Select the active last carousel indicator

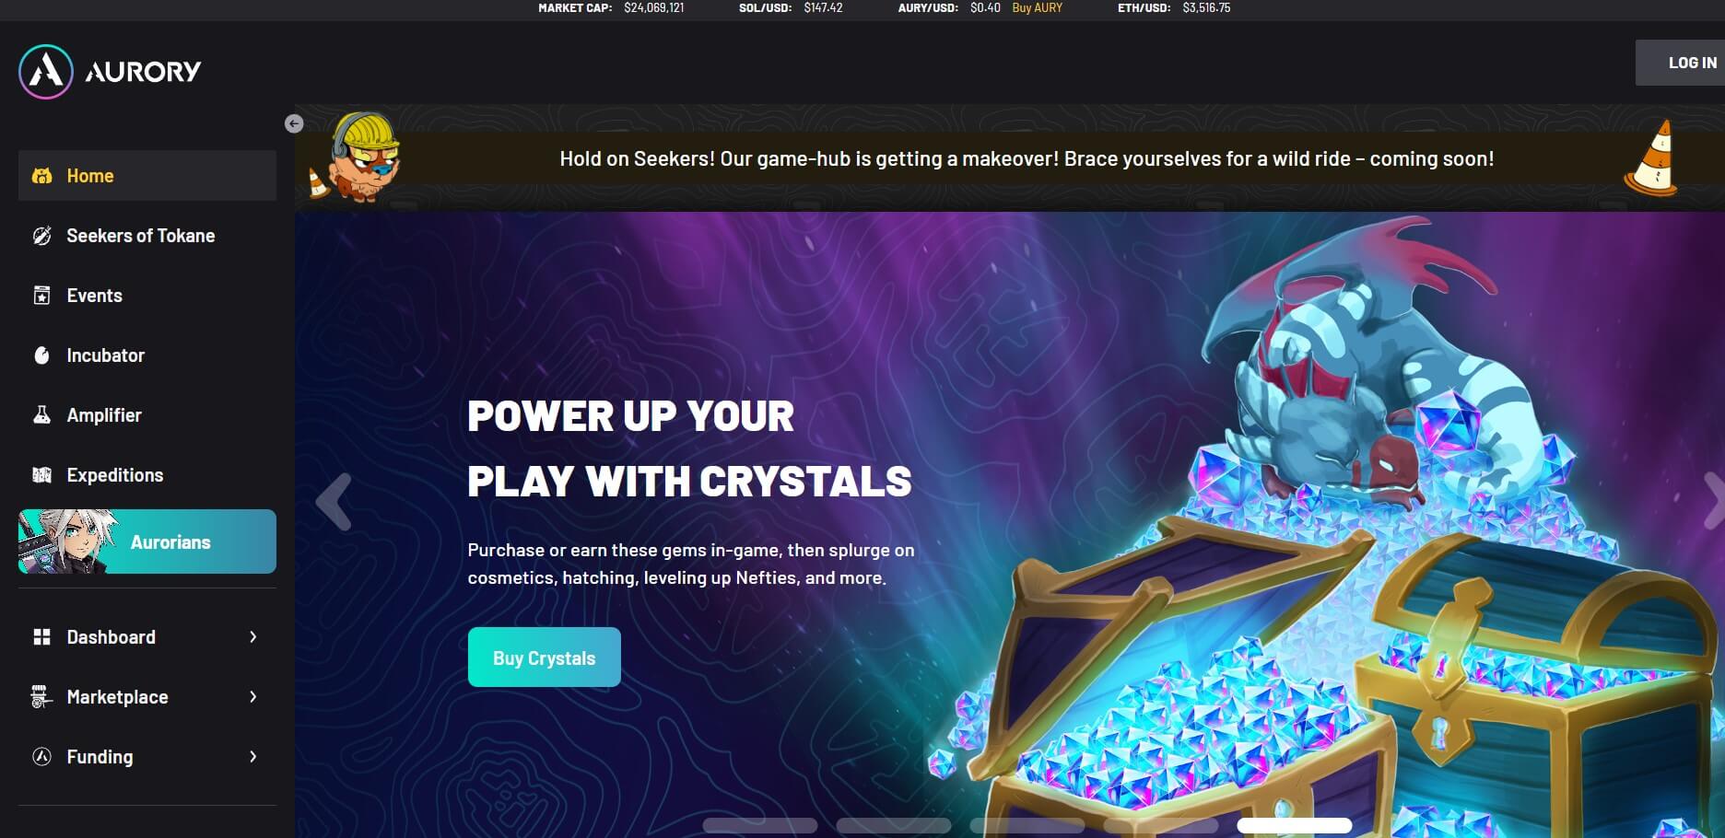tap(1295, 825)
